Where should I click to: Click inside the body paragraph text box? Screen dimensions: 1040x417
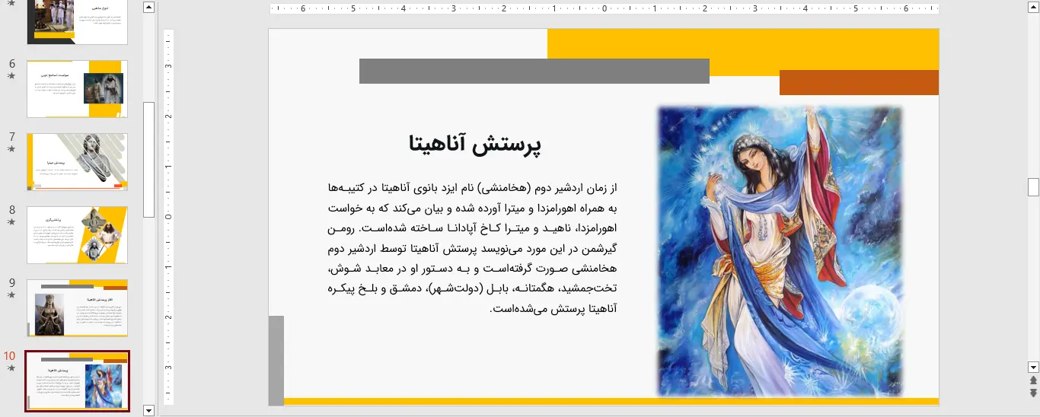[x=472, y=248]
